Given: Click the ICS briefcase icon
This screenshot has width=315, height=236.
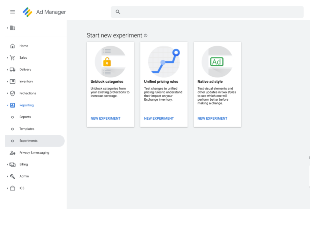Looking at the screenshot, I should pos(12,188).
